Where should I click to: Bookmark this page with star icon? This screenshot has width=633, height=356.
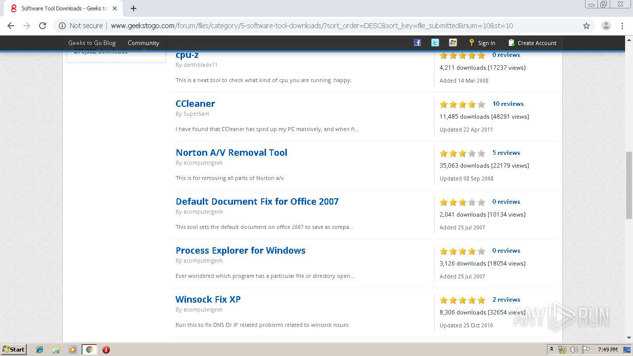[587, 26]
